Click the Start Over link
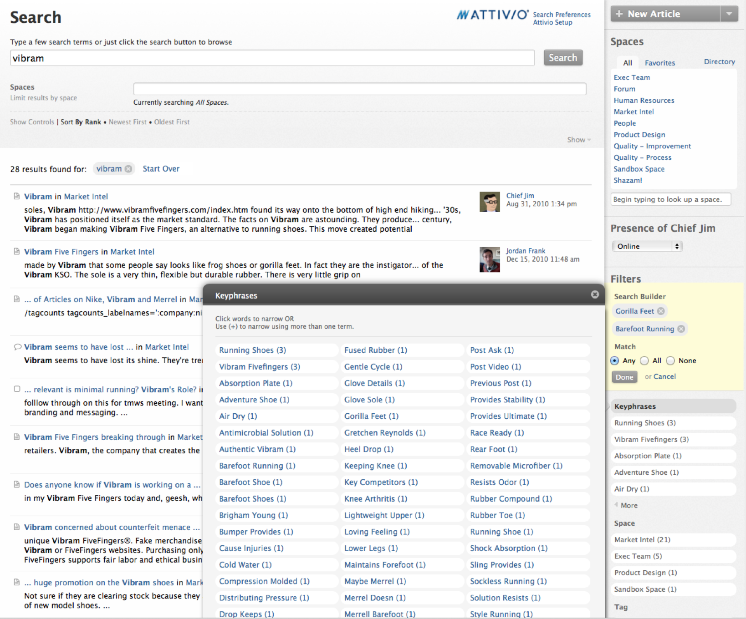746x619 pixels. pos(161,169)
